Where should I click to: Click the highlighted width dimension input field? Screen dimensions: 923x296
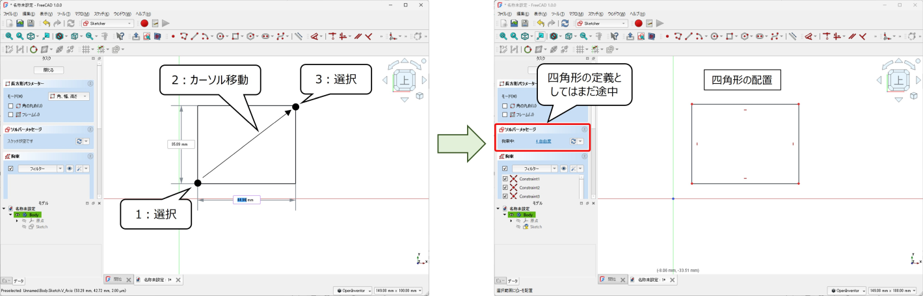(246, 200)
